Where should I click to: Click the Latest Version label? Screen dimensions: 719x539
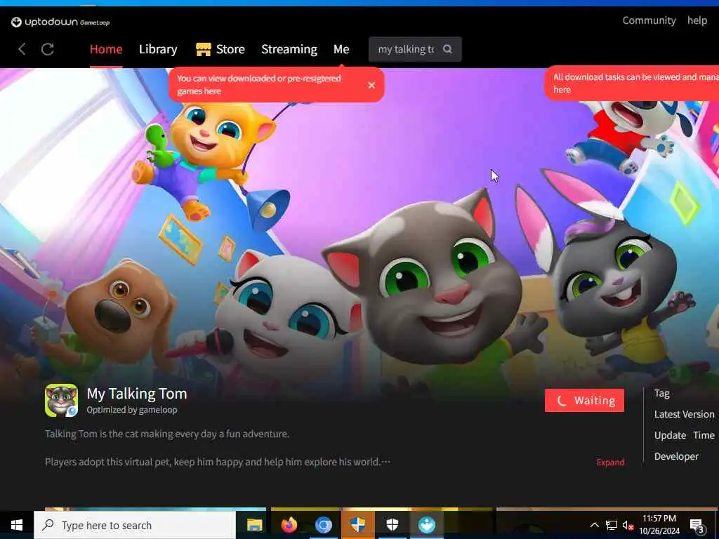coord(684,414)
